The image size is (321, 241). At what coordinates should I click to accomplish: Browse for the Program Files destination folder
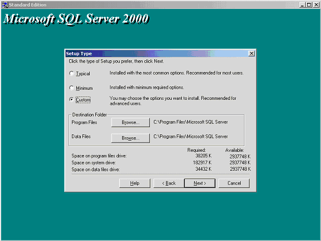tap(130, 122)
